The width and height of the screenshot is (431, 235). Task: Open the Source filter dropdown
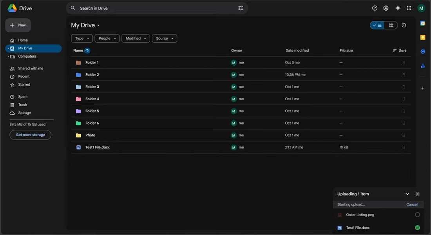point(165,38)
